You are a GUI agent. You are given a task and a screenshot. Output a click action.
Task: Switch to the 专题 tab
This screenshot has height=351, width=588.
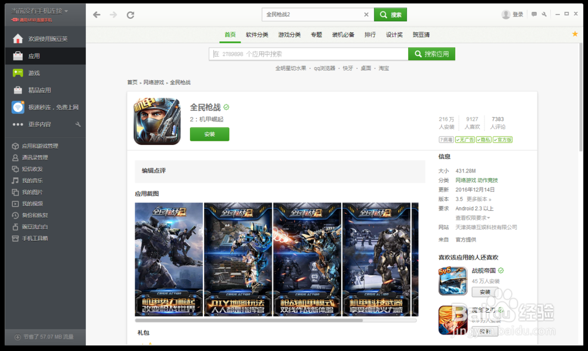(316, 35)
